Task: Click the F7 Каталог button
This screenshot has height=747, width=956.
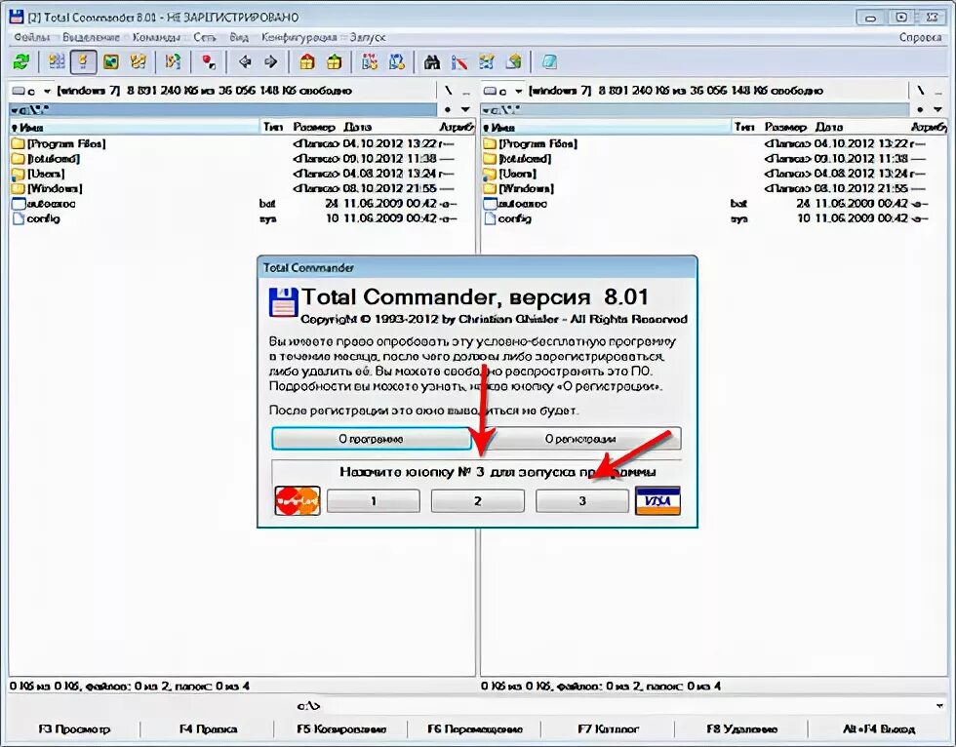Action: click(x=609, y=728)
